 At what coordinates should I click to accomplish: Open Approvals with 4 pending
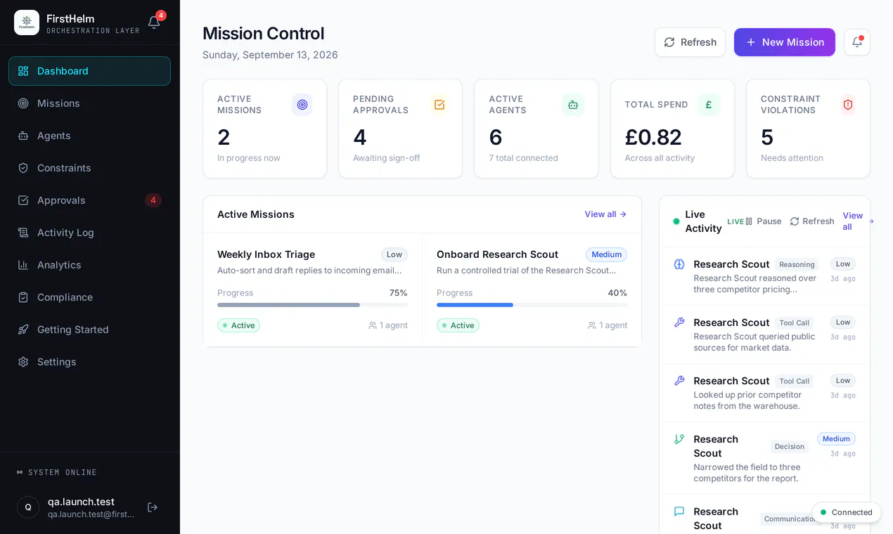[x=89, y=200]
